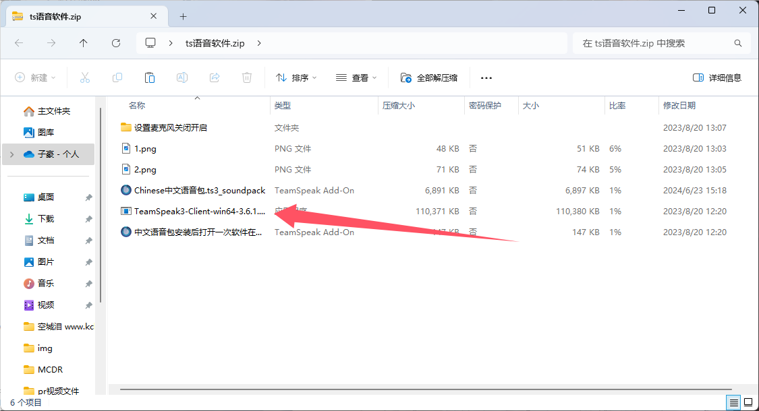Click the Forward navigation arrow

click(x=51, y=43)
